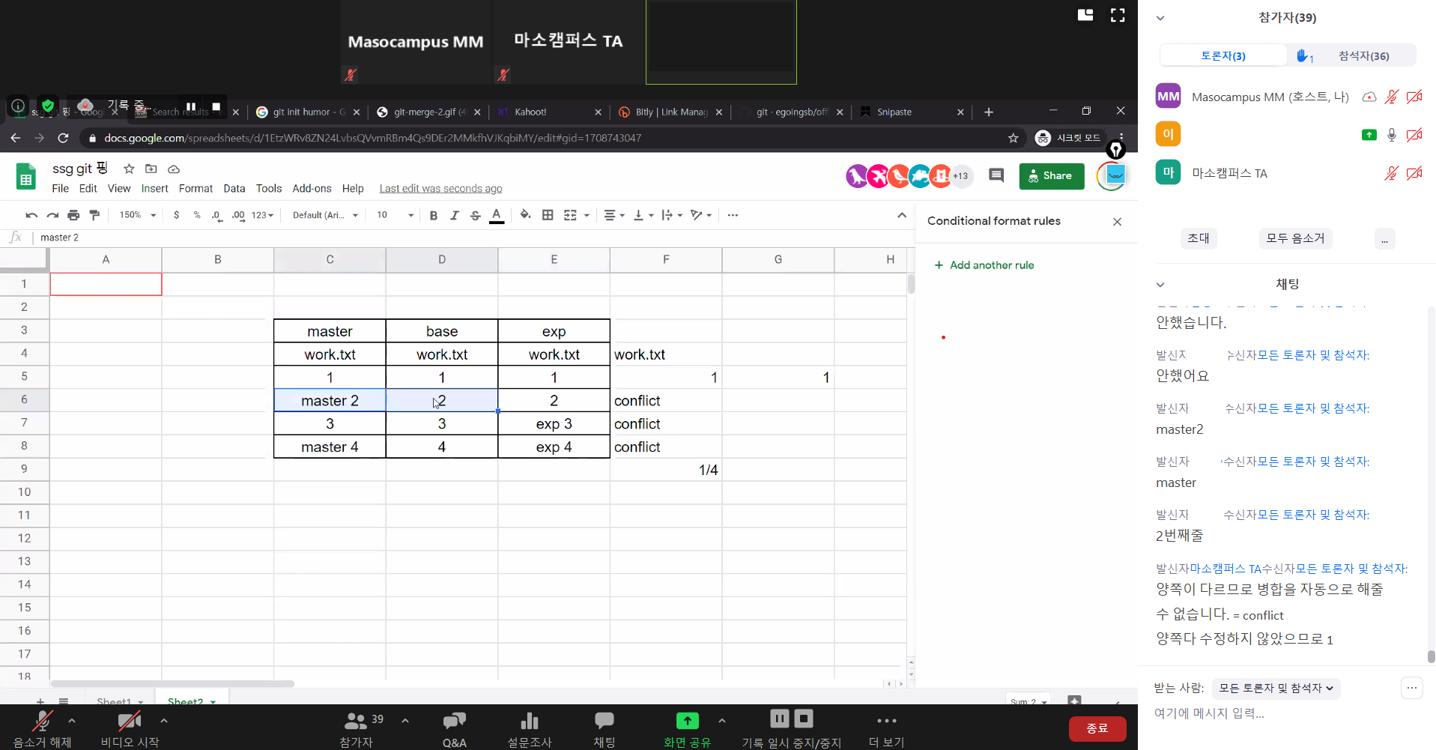
Task: Click the paint format roller icon
Action: 94,215
